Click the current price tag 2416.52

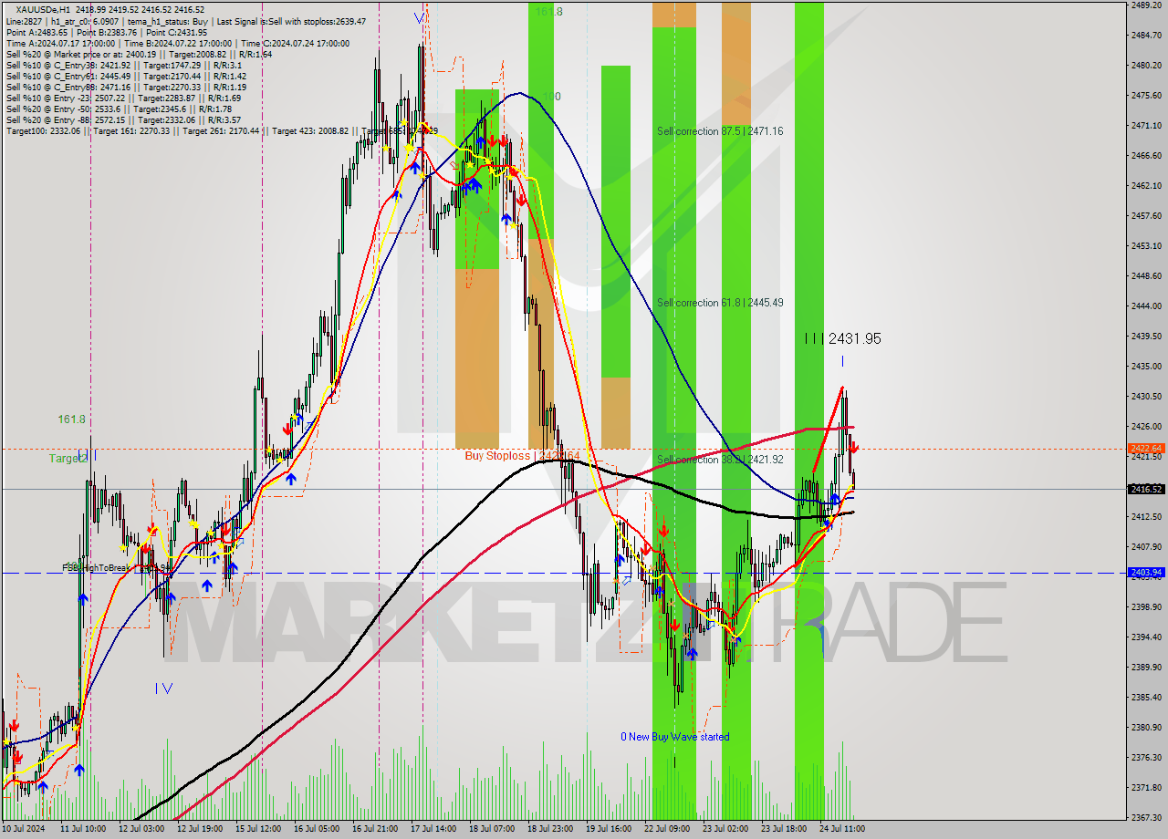[1146, 490]
